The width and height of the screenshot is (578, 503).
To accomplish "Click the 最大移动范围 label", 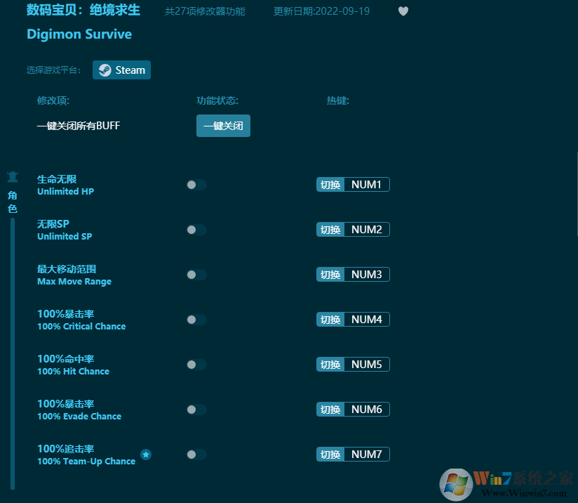I will pyautogui.click(x=67, y=269).
